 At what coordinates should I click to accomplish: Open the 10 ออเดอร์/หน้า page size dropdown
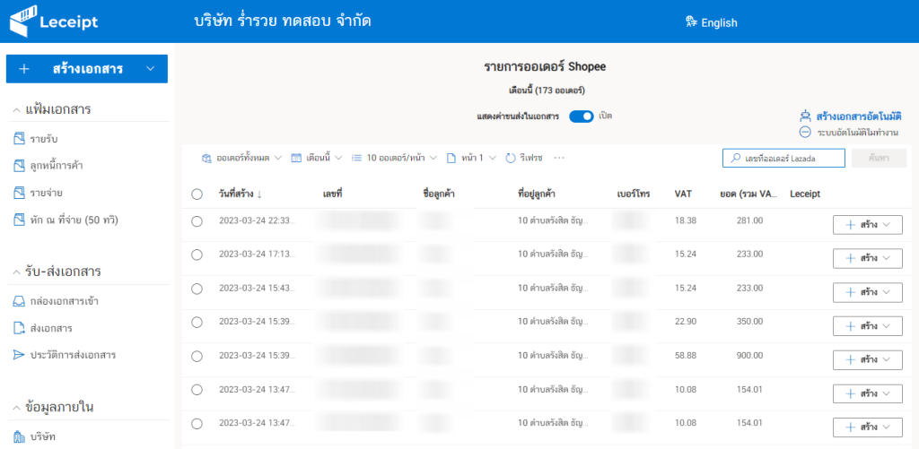point(433,158)
